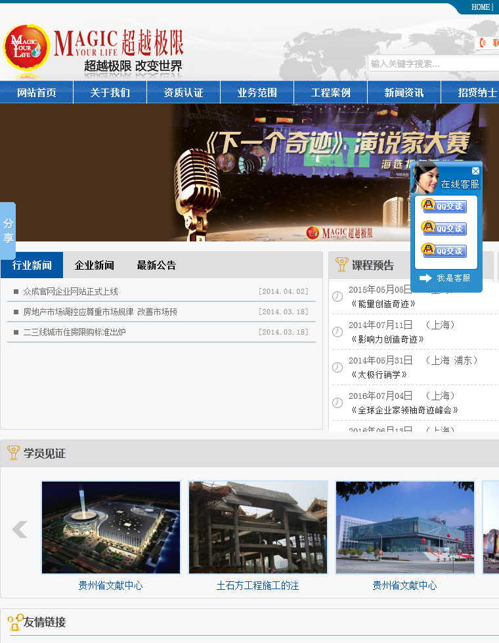Open course 《能量创造奇迹》

383,304
